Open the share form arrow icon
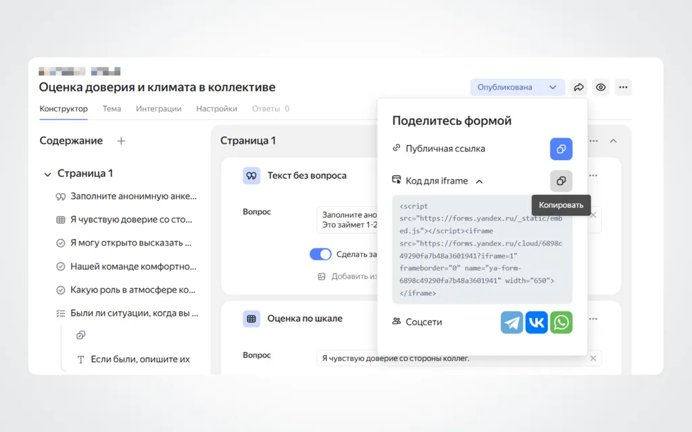Viewport: 692px width, 432px height. pos(578,87)
